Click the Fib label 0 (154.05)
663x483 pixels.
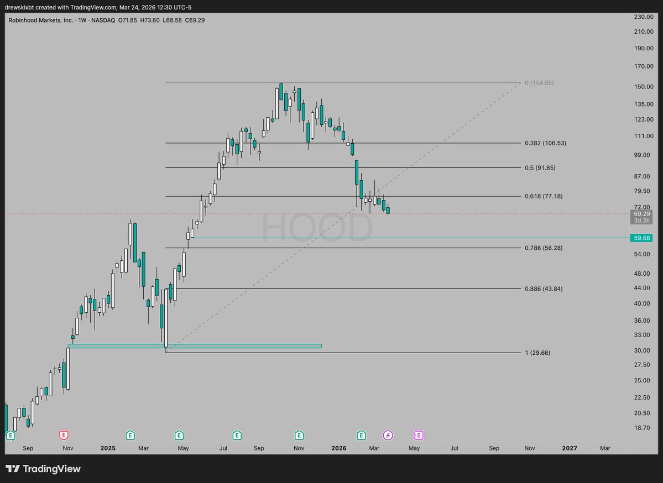pyautogui.click(x=539, y=83)
